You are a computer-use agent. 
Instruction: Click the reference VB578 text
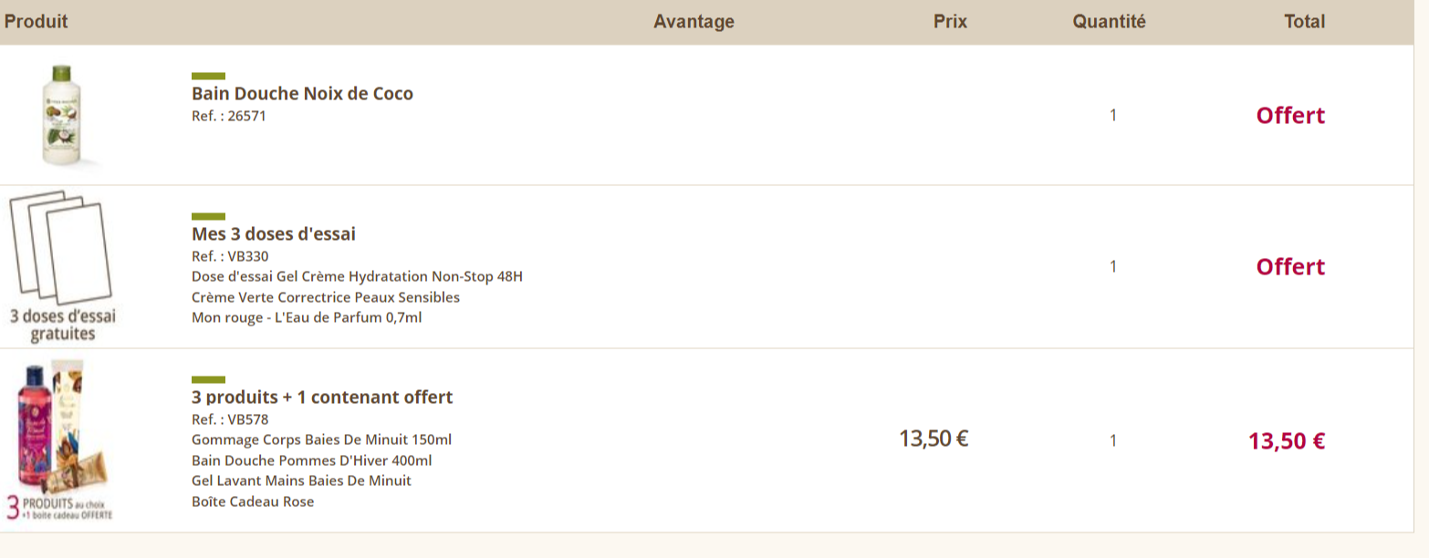(230, 419)
